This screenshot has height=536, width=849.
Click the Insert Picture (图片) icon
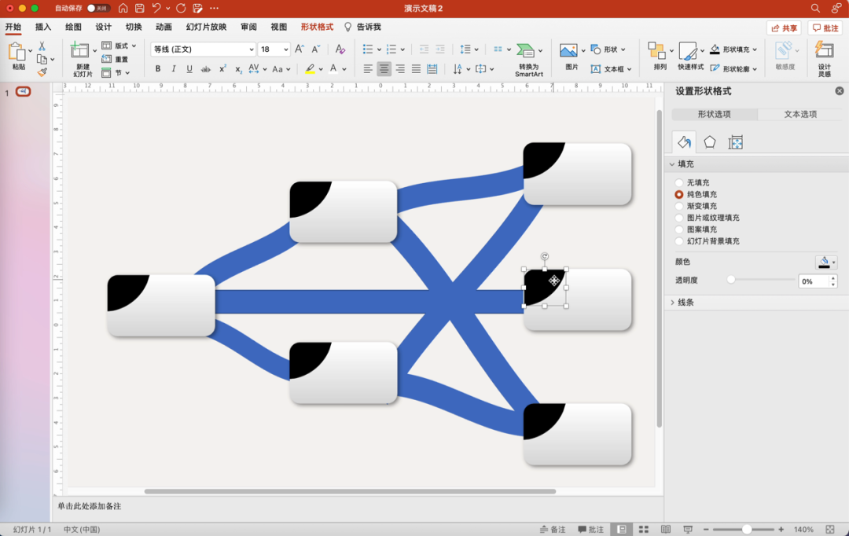[x=569, y=51]
